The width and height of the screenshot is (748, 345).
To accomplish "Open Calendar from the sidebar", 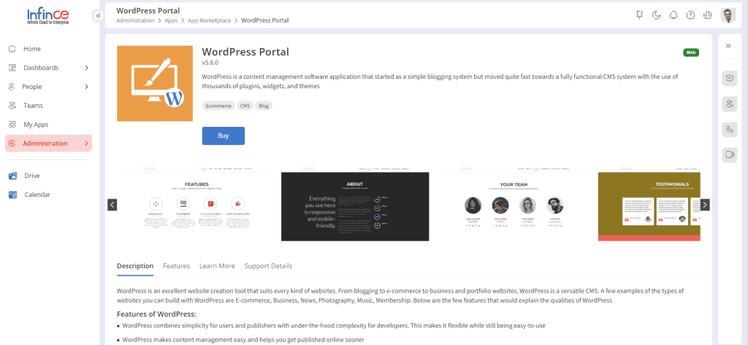I will tap(37, 195).
